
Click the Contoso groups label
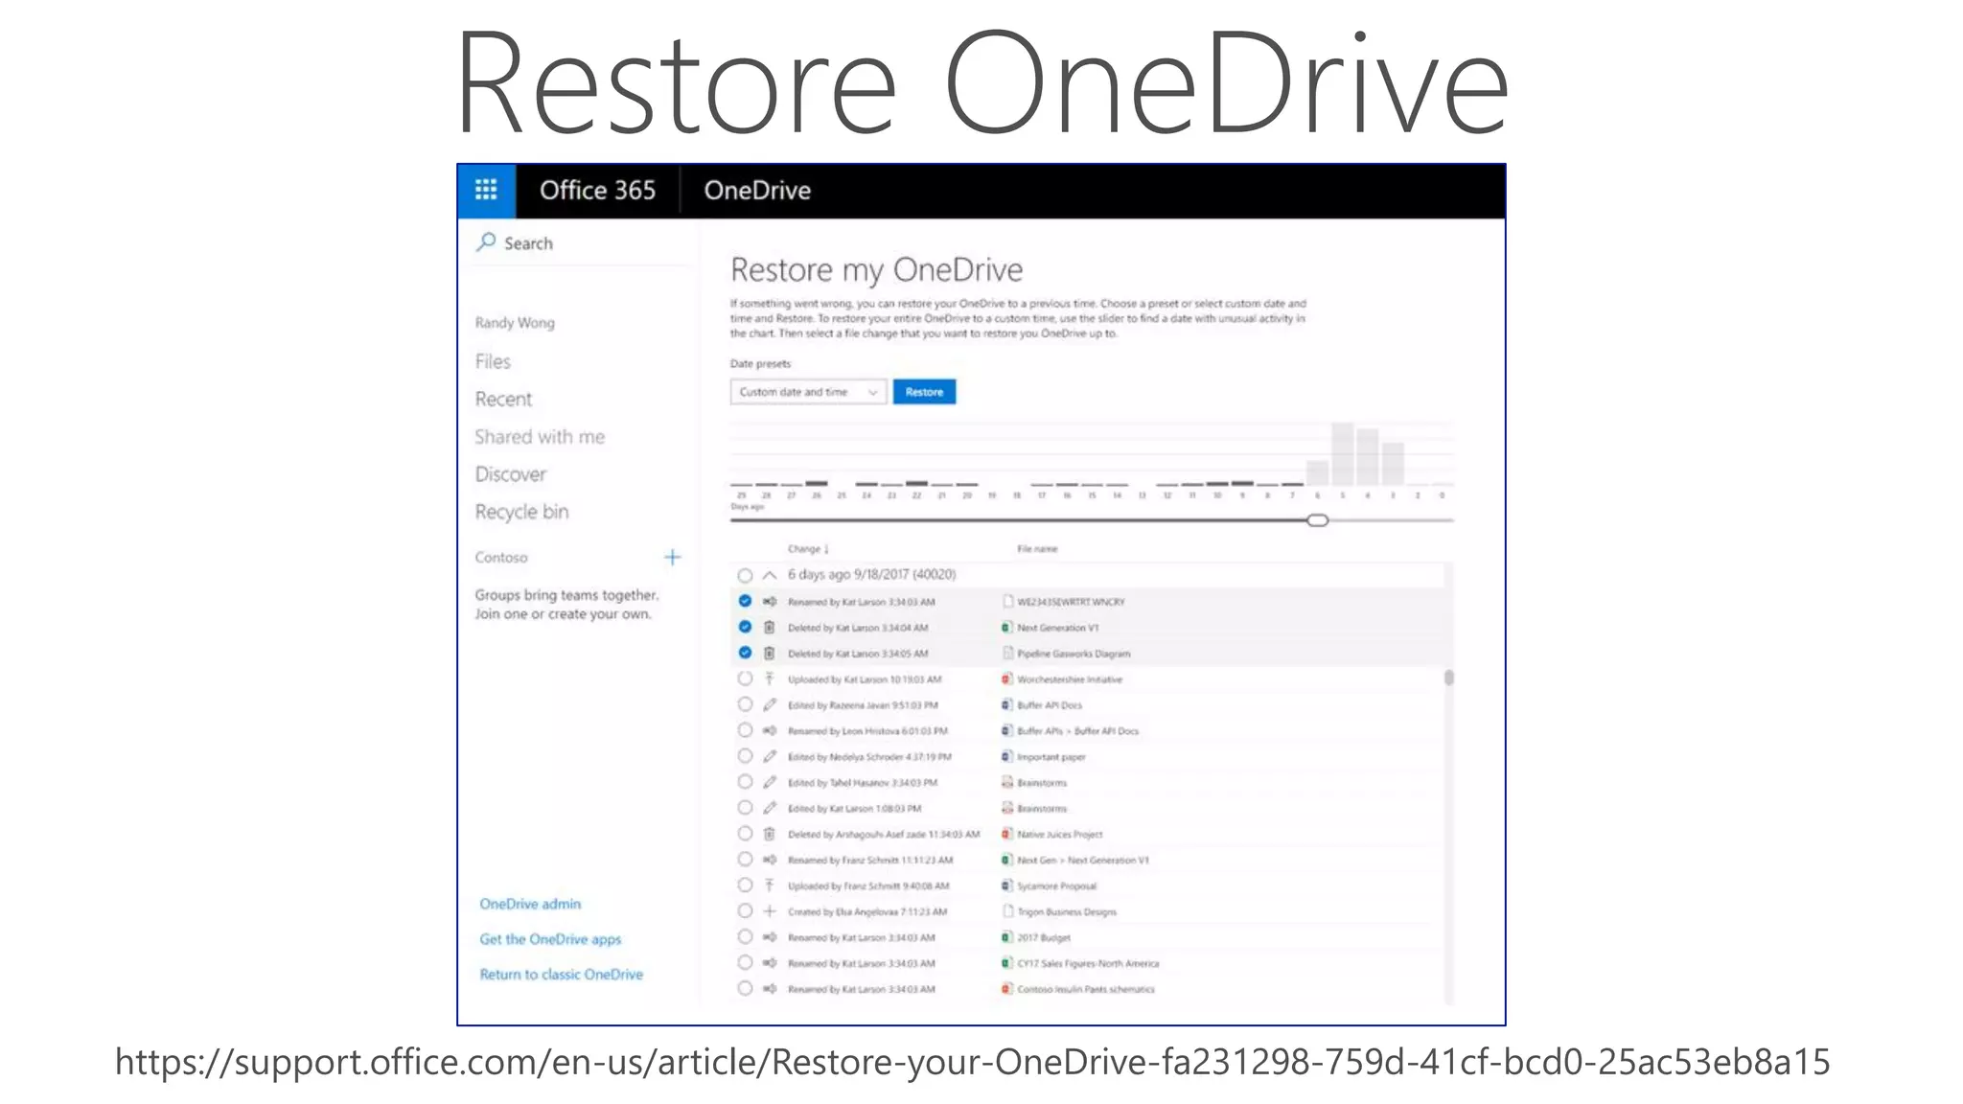(501, 558)
